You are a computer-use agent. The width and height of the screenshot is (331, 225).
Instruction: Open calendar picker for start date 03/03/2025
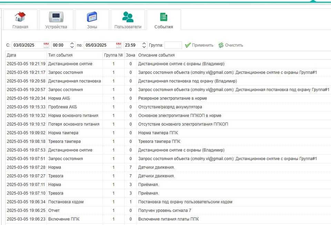click(x=46, y=45)
